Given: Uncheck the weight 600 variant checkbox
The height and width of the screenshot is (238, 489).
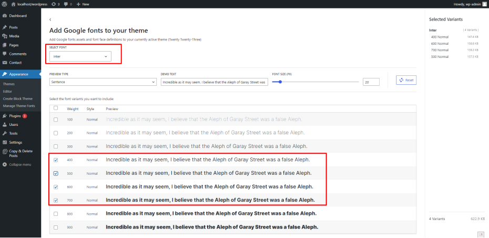Looking at the screenshot, I should click(x=56, y=187).
